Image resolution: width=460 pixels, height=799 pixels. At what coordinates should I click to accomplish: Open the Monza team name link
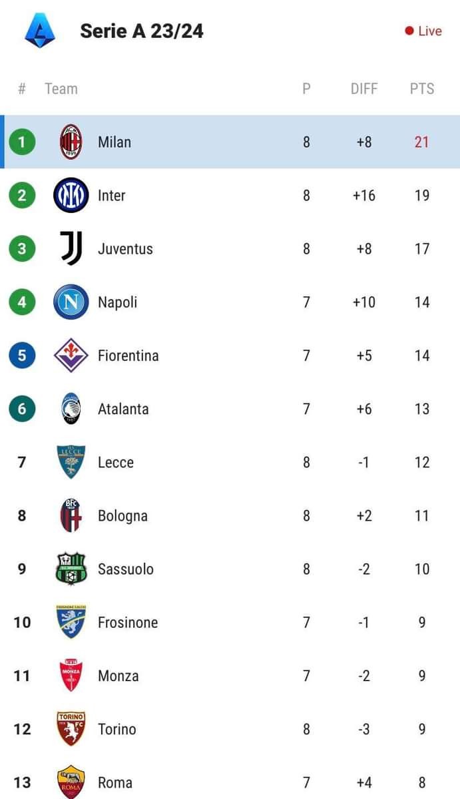118,676
